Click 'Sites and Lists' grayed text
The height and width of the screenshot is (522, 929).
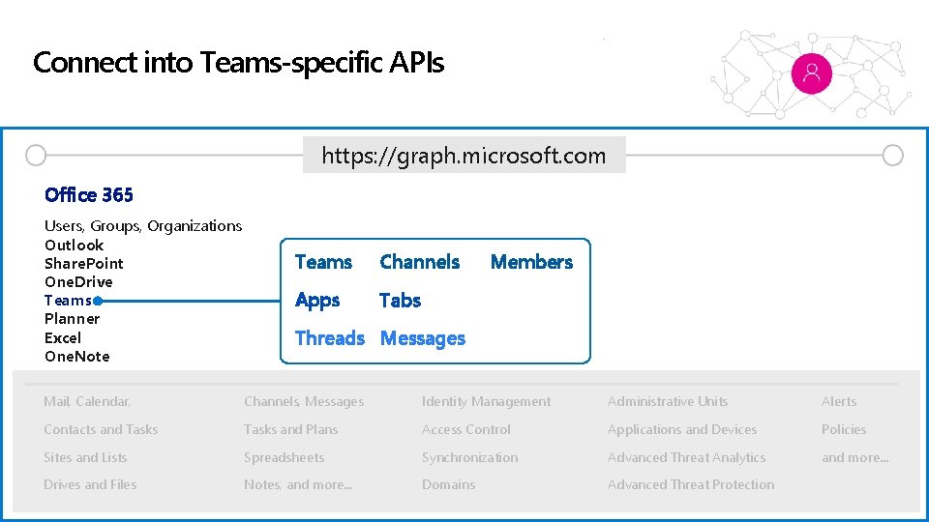(85, 457)
